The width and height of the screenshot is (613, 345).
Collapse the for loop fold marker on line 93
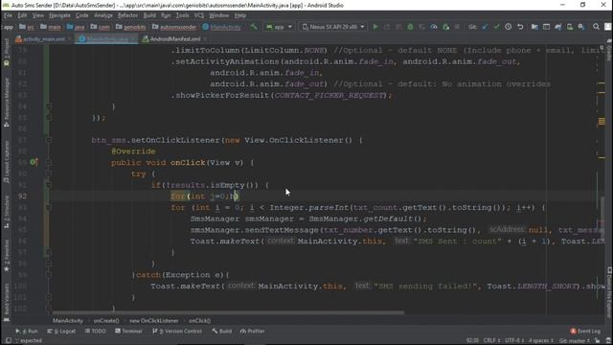[x=49, y=207]
